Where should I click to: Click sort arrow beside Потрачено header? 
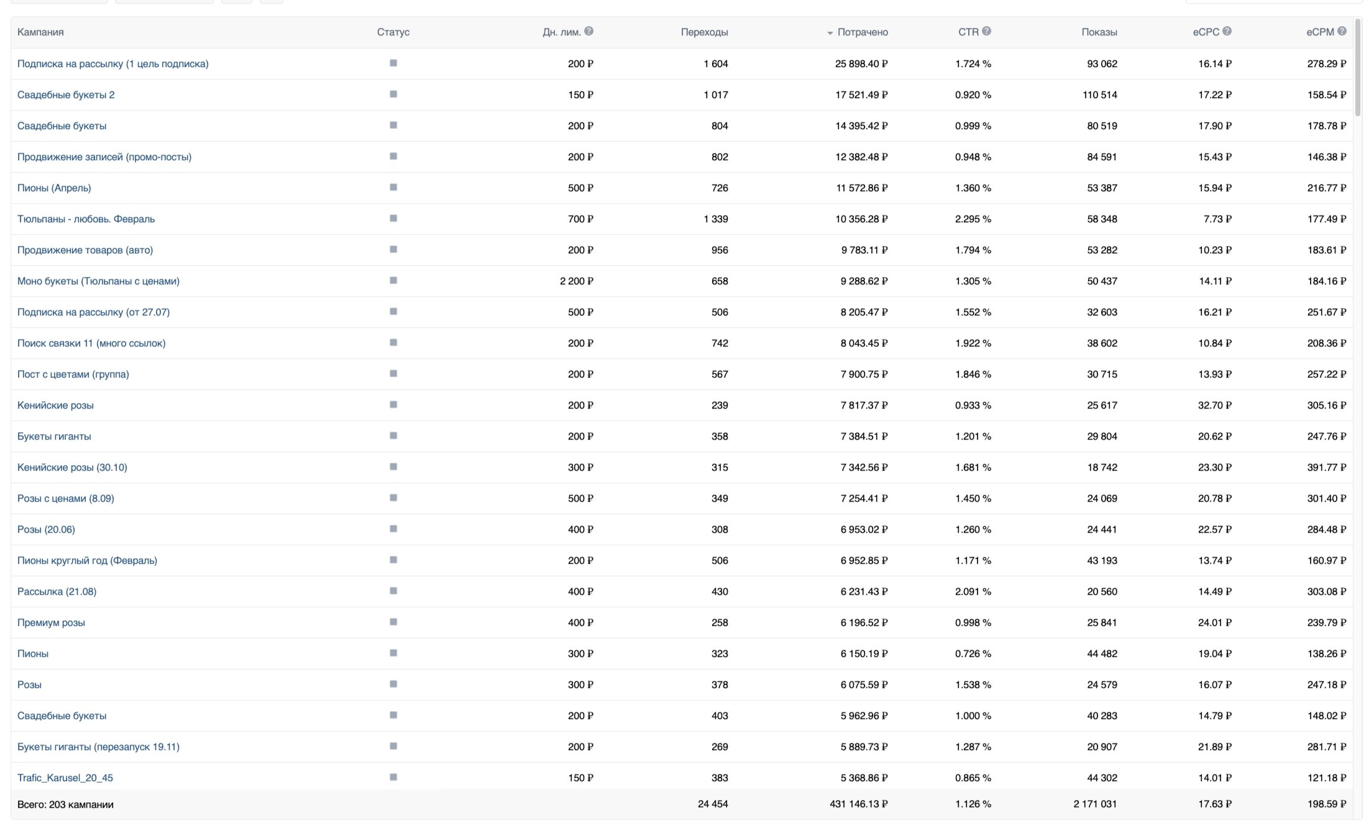click(x=830, y=33)
